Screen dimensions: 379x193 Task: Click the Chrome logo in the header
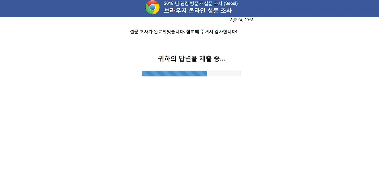152,7
